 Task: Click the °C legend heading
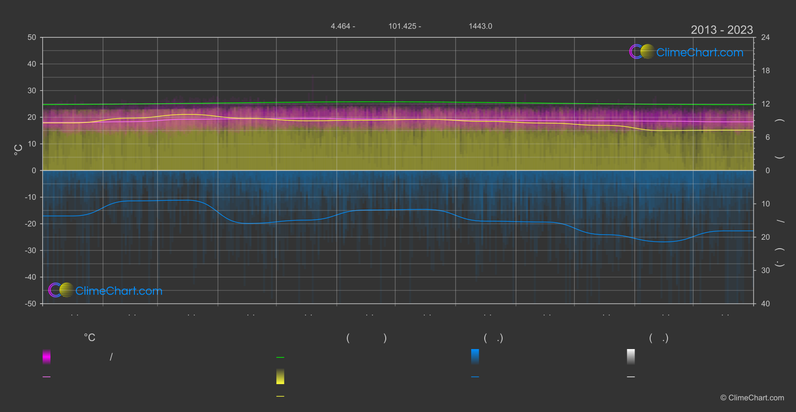point(89,338)
